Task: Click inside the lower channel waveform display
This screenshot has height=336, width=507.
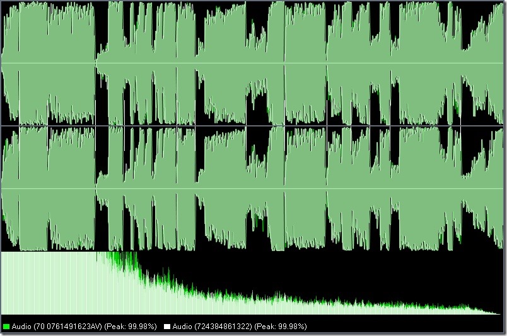Action: tap(252, 189)
